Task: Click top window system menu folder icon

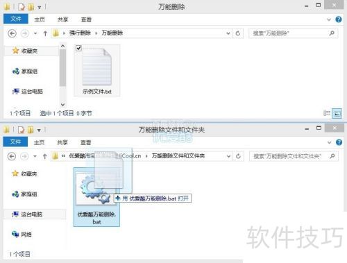Action: pos(7,7)
